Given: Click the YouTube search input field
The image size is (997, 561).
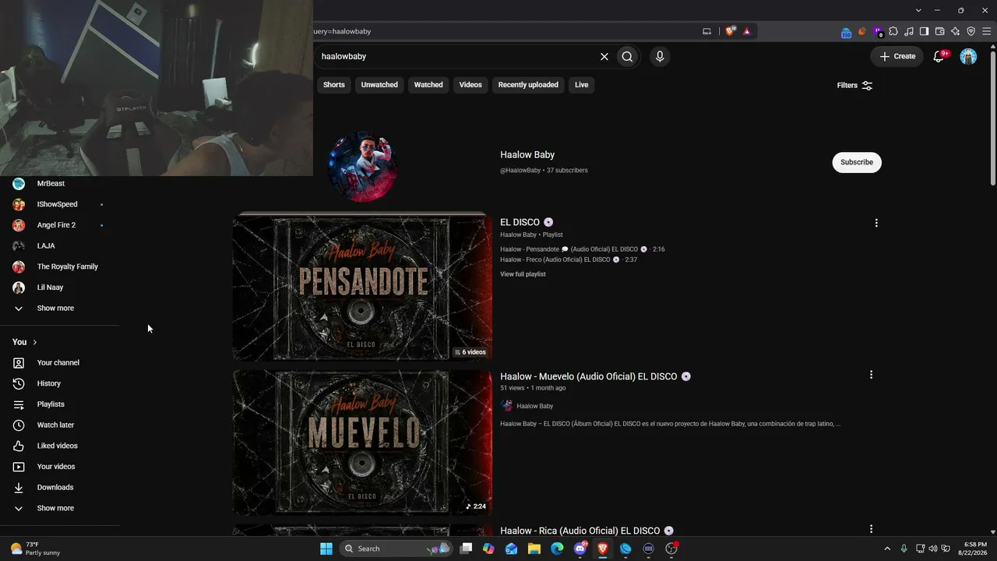Looking at the screenshot, I should coord(458,56).
